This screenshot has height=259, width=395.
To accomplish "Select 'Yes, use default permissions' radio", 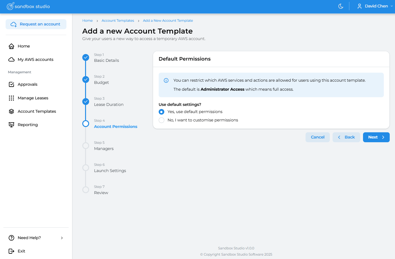I will (161, 112).
